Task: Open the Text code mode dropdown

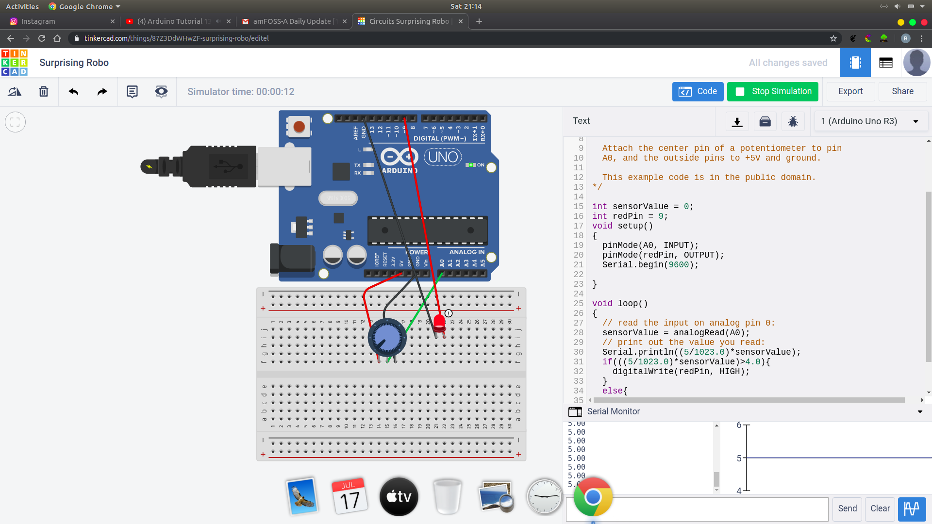Action: 640,121
